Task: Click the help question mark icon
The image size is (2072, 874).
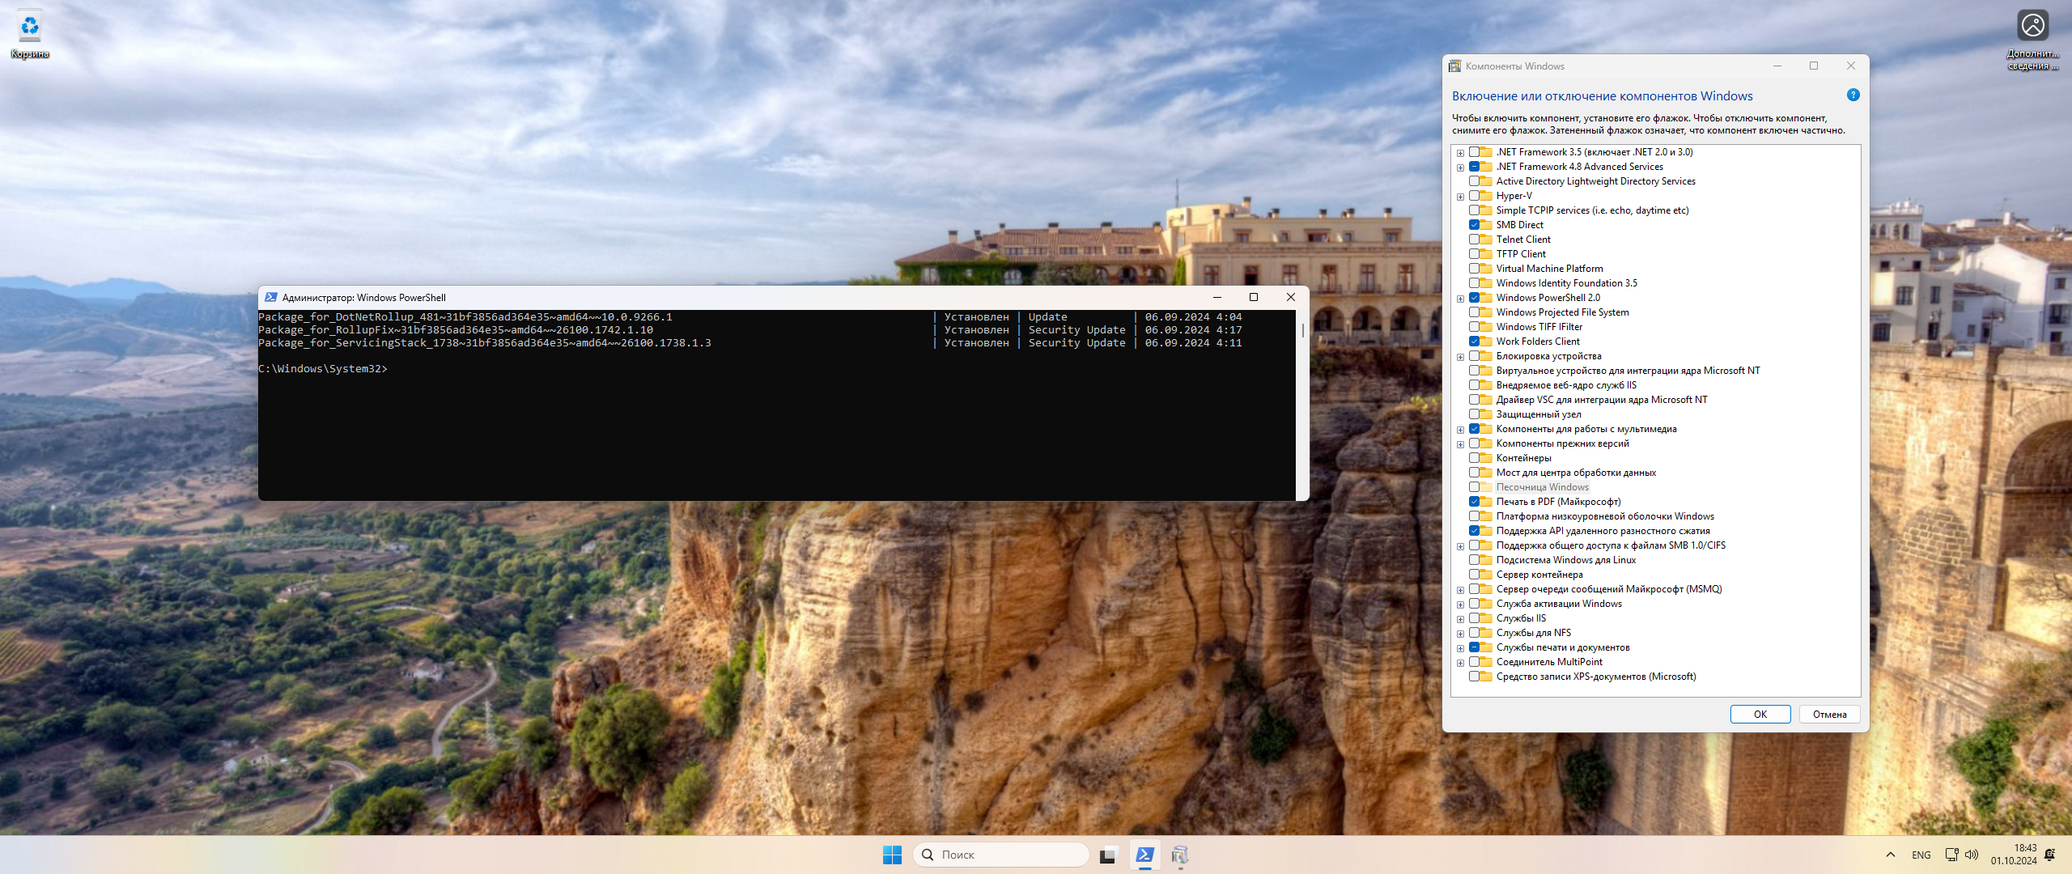Action: point(1853,95)
